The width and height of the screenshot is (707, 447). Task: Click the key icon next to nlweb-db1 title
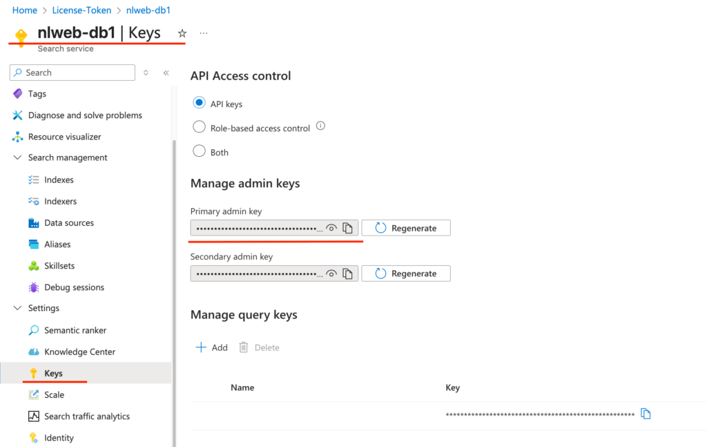click(21, 37)
